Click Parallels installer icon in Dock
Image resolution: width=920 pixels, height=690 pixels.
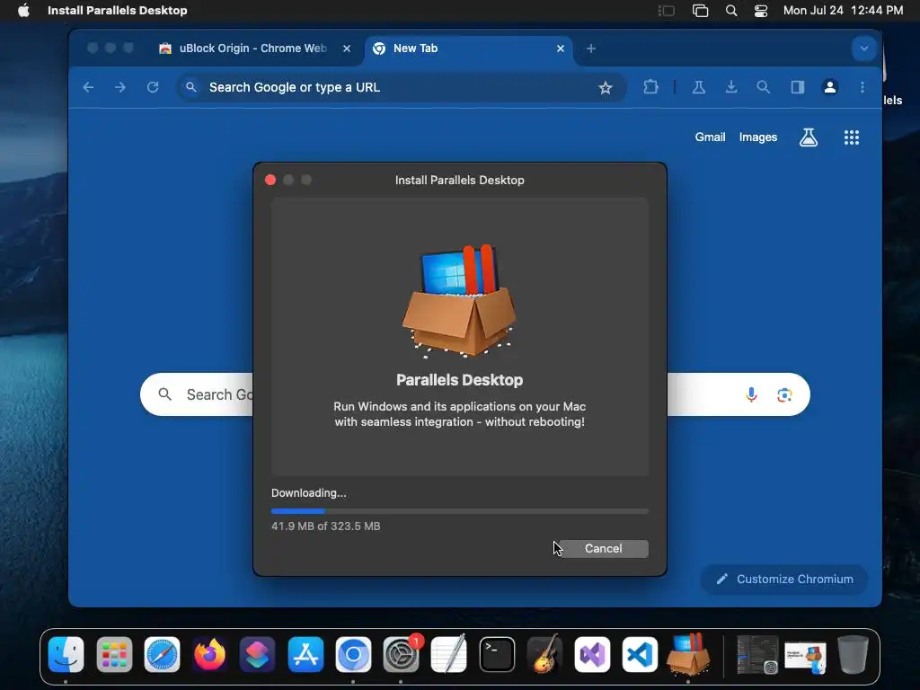coord(688,654)
